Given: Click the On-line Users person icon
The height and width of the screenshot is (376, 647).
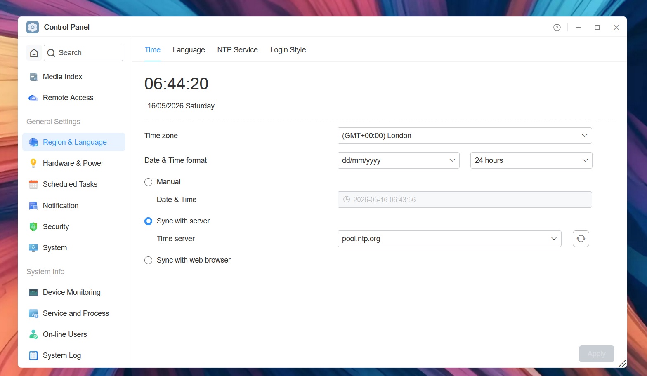Looking at the screenshot, I should 33,334.
